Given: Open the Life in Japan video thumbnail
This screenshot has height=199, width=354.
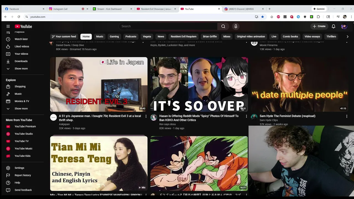Looking at the screenshot, I should pyautogui.click(x=99, y=84).
